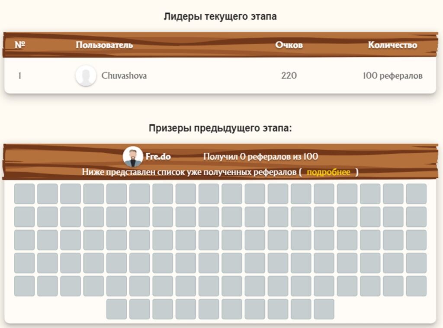Viewport: 443px width, 328px height.
Task: Click the Fre.do username in the header
Action: [x=158, y=157]
